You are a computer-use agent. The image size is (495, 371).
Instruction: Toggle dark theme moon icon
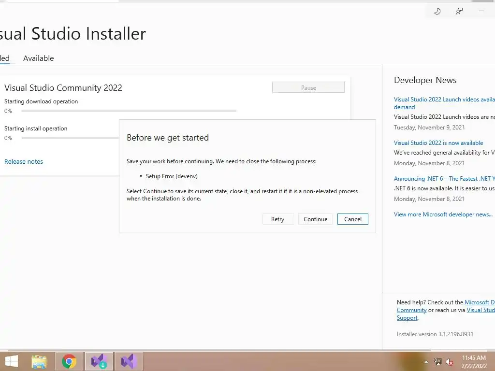[x=437, y=12]
